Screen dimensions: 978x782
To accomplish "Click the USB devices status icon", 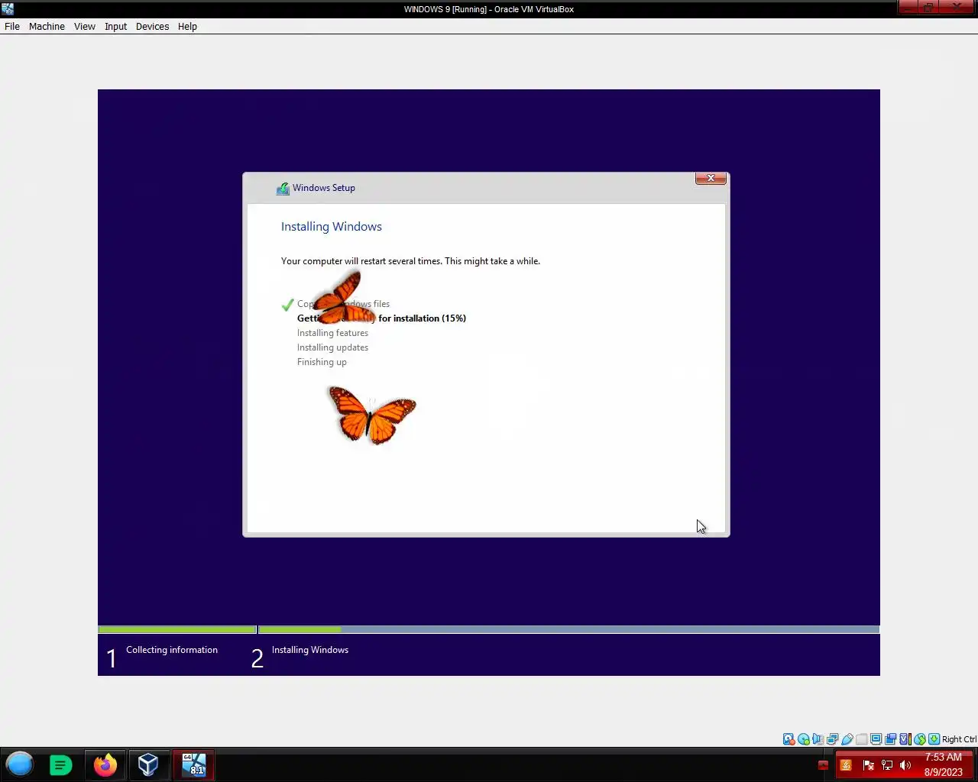I will [x=847, y=739].
